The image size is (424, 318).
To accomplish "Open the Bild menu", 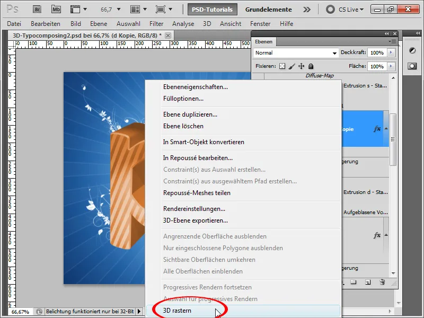I will point(76,24).
